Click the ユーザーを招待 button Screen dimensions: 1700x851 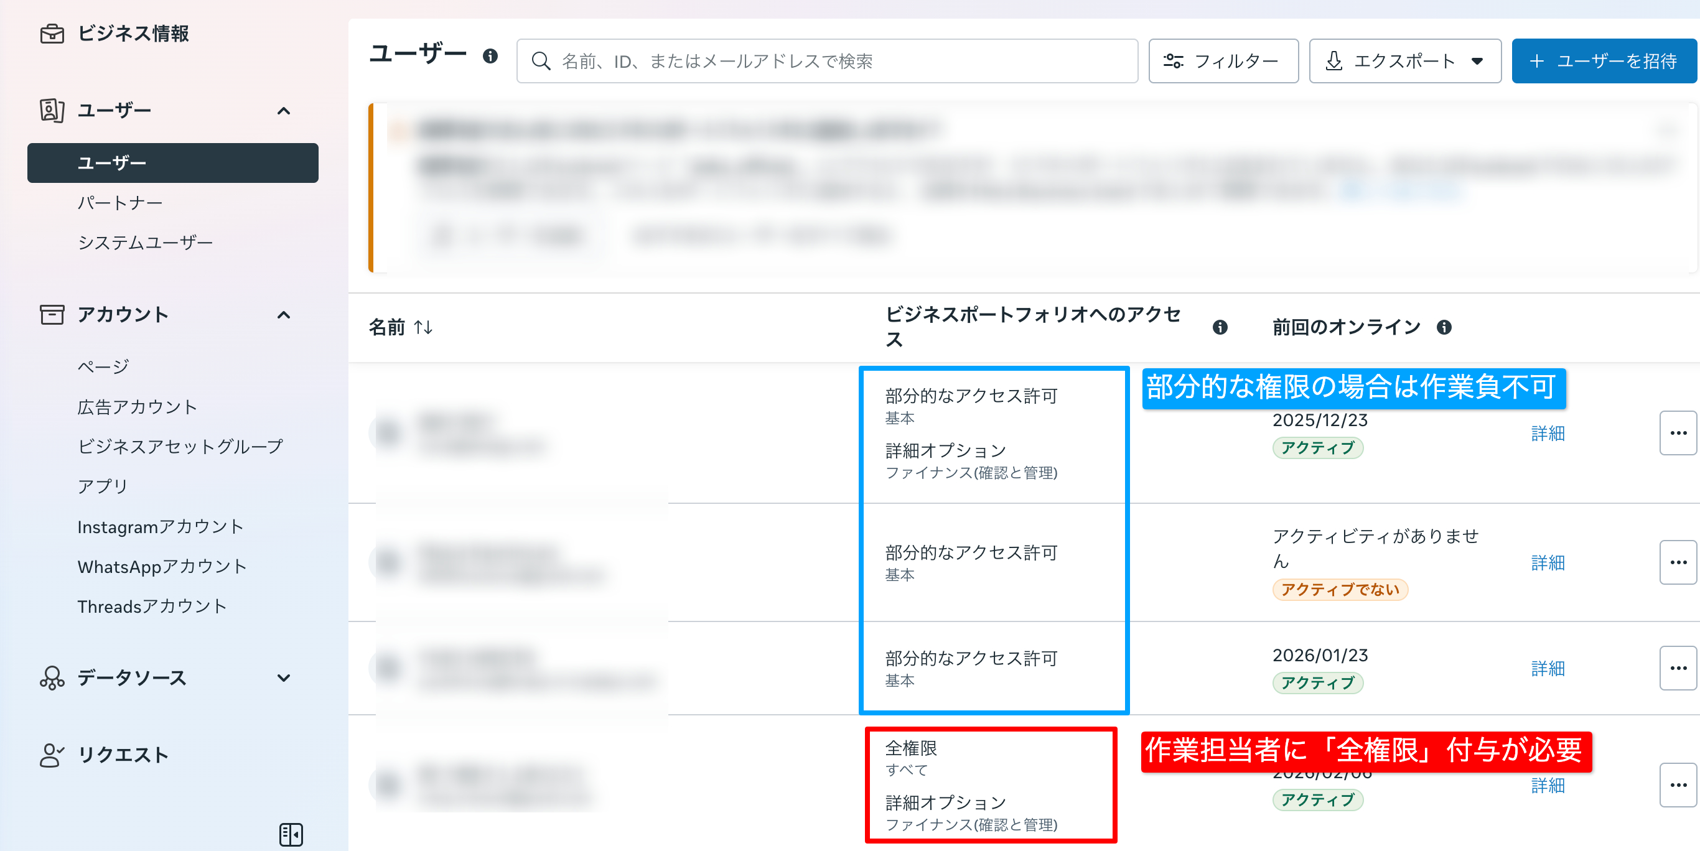(x=1604, y=61)
